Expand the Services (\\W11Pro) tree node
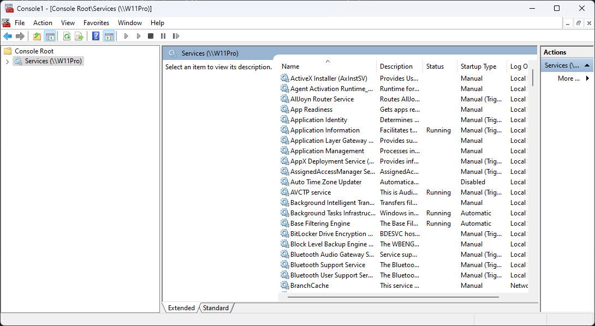The image size is (595, 326). point(7,62)
